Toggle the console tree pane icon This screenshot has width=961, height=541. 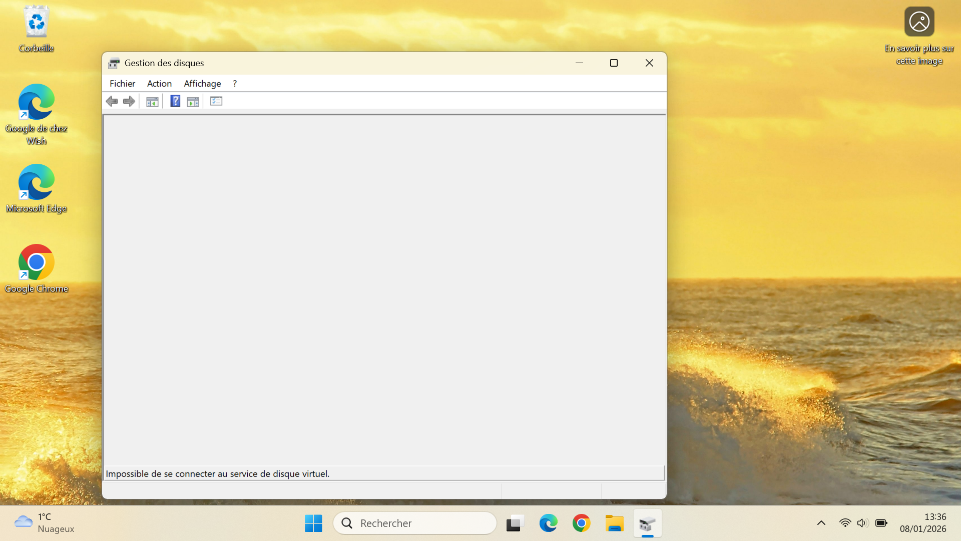tap(152, 102)
